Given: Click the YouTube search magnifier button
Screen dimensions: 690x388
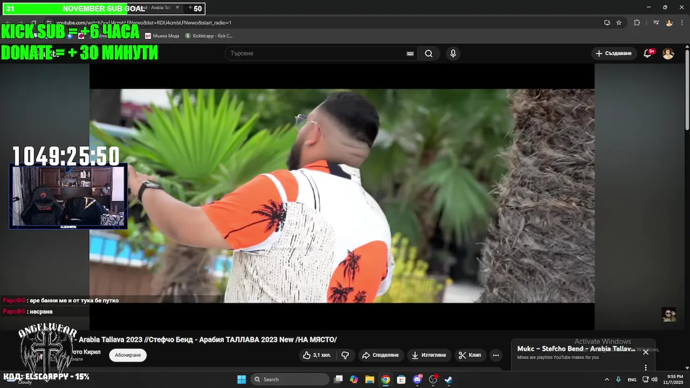Looking at the screenshot, I should [429, 53].
